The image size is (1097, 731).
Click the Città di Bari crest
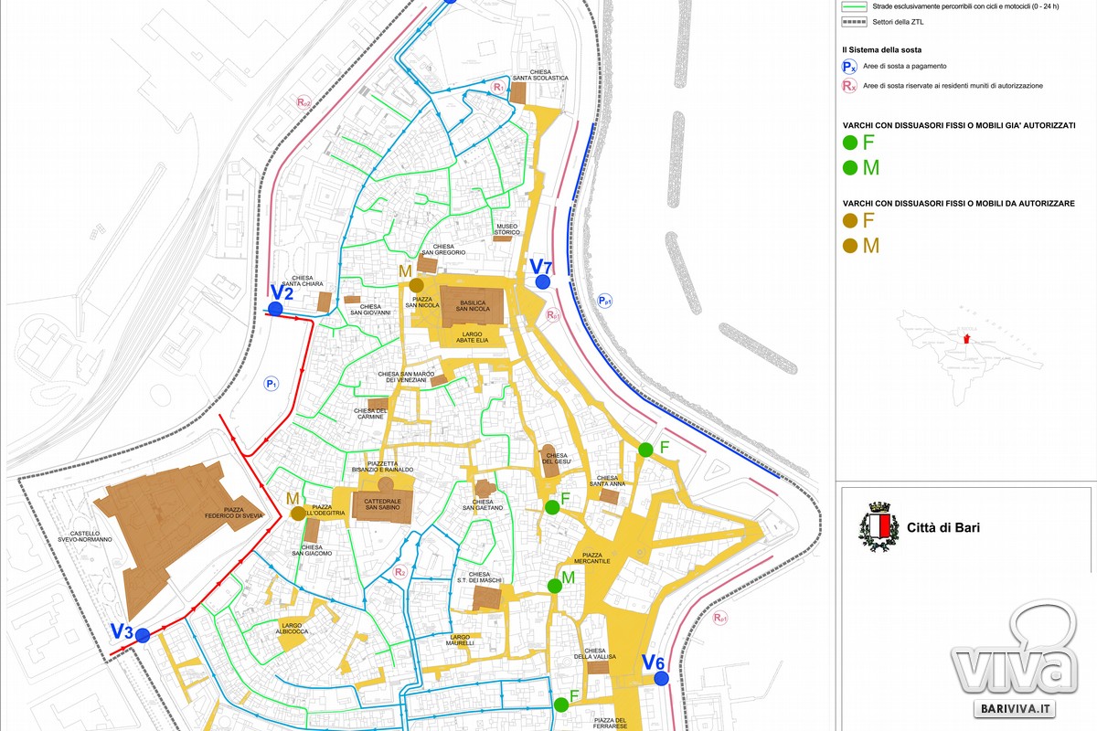tap(879, 527)
